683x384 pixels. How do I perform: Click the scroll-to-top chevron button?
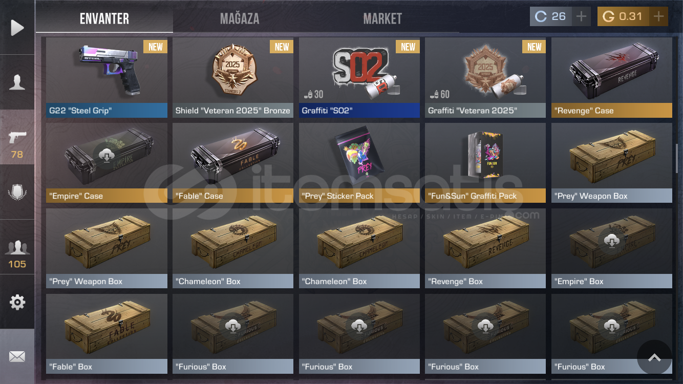tap(654, 357)
